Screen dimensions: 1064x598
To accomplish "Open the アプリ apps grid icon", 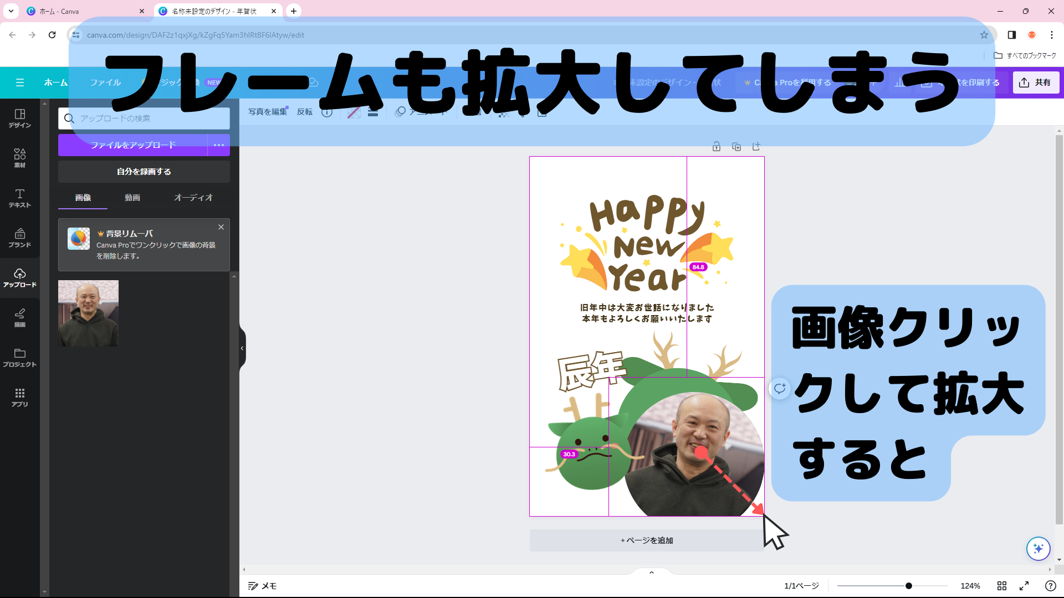I will [19, 397].
